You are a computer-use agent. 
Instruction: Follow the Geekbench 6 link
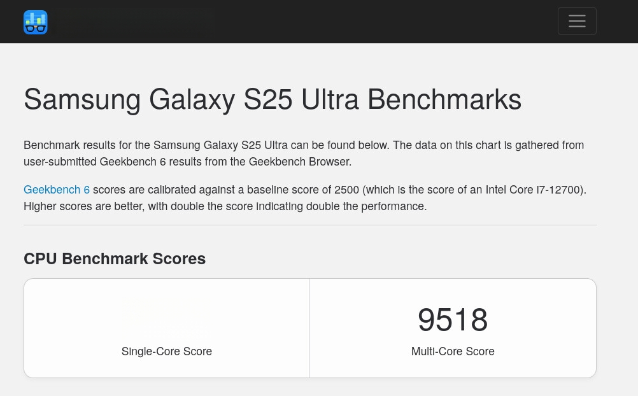[57, 190]
